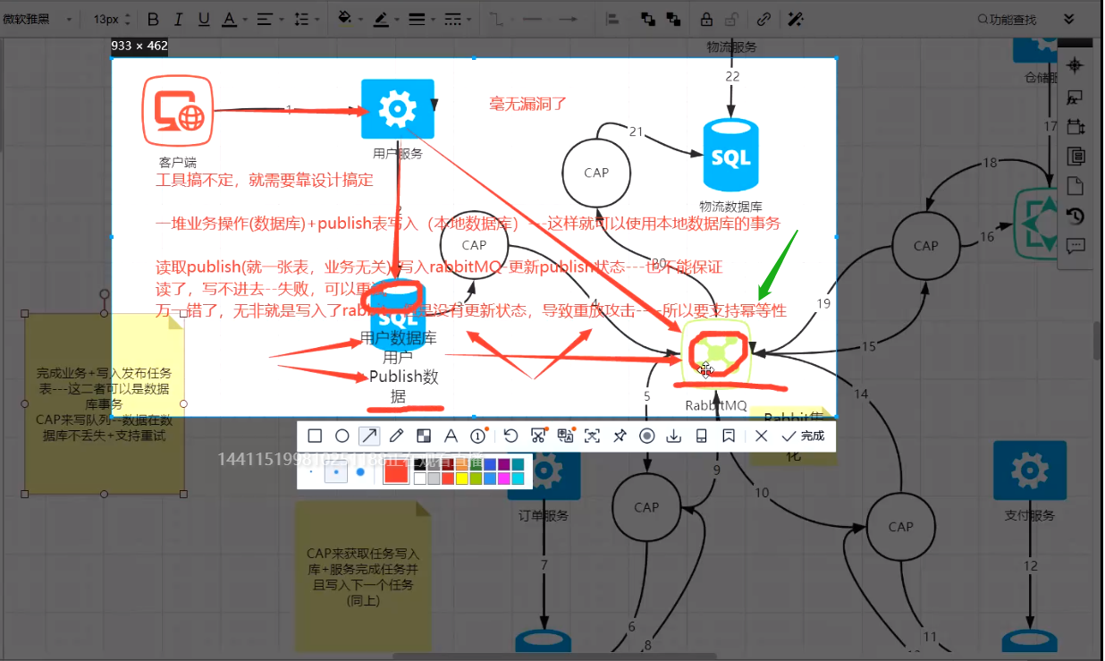Undo the last annotation
Image resolution: width=1105 pixels, height=661 pixels.
point(510,436)
